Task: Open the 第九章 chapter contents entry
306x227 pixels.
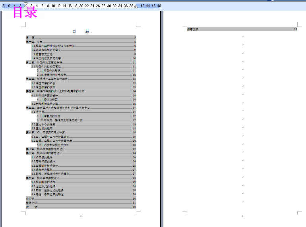Action: click(81, 178)
